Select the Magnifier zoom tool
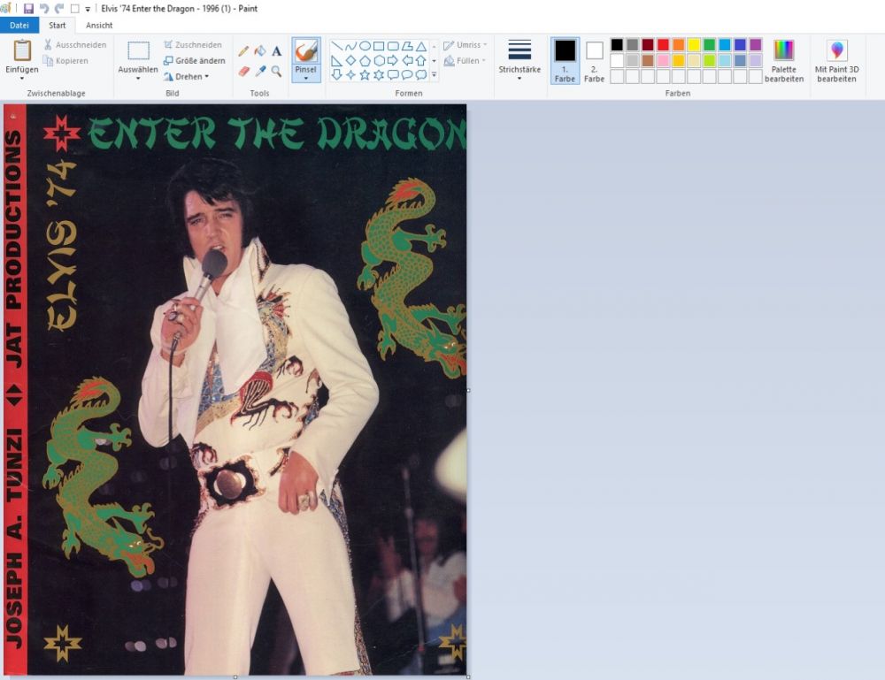The image size is (885, 680). tap(276, 71)
